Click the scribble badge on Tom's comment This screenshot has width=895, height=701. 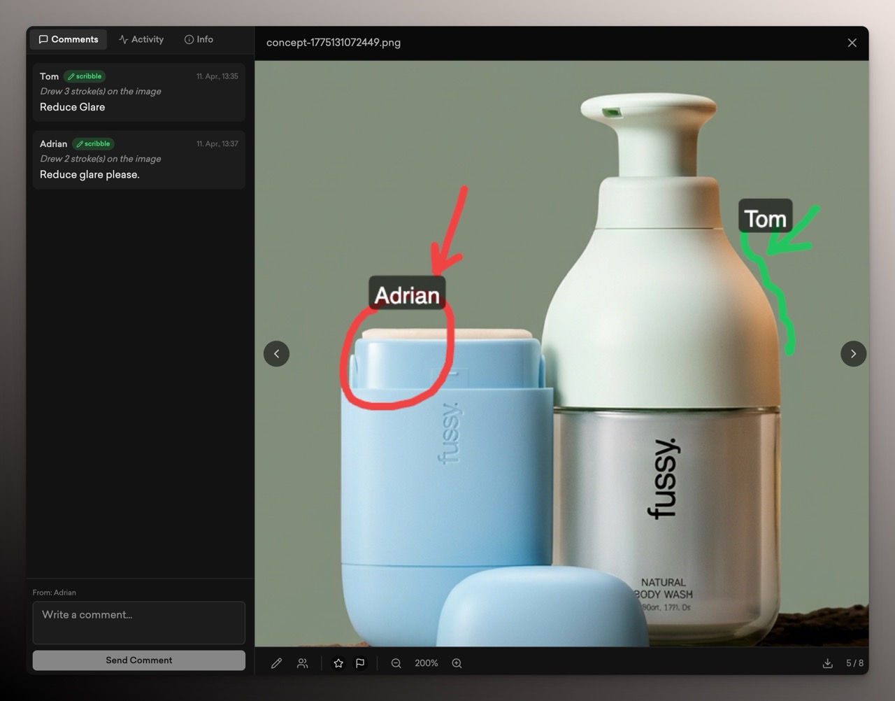(85, 76)
